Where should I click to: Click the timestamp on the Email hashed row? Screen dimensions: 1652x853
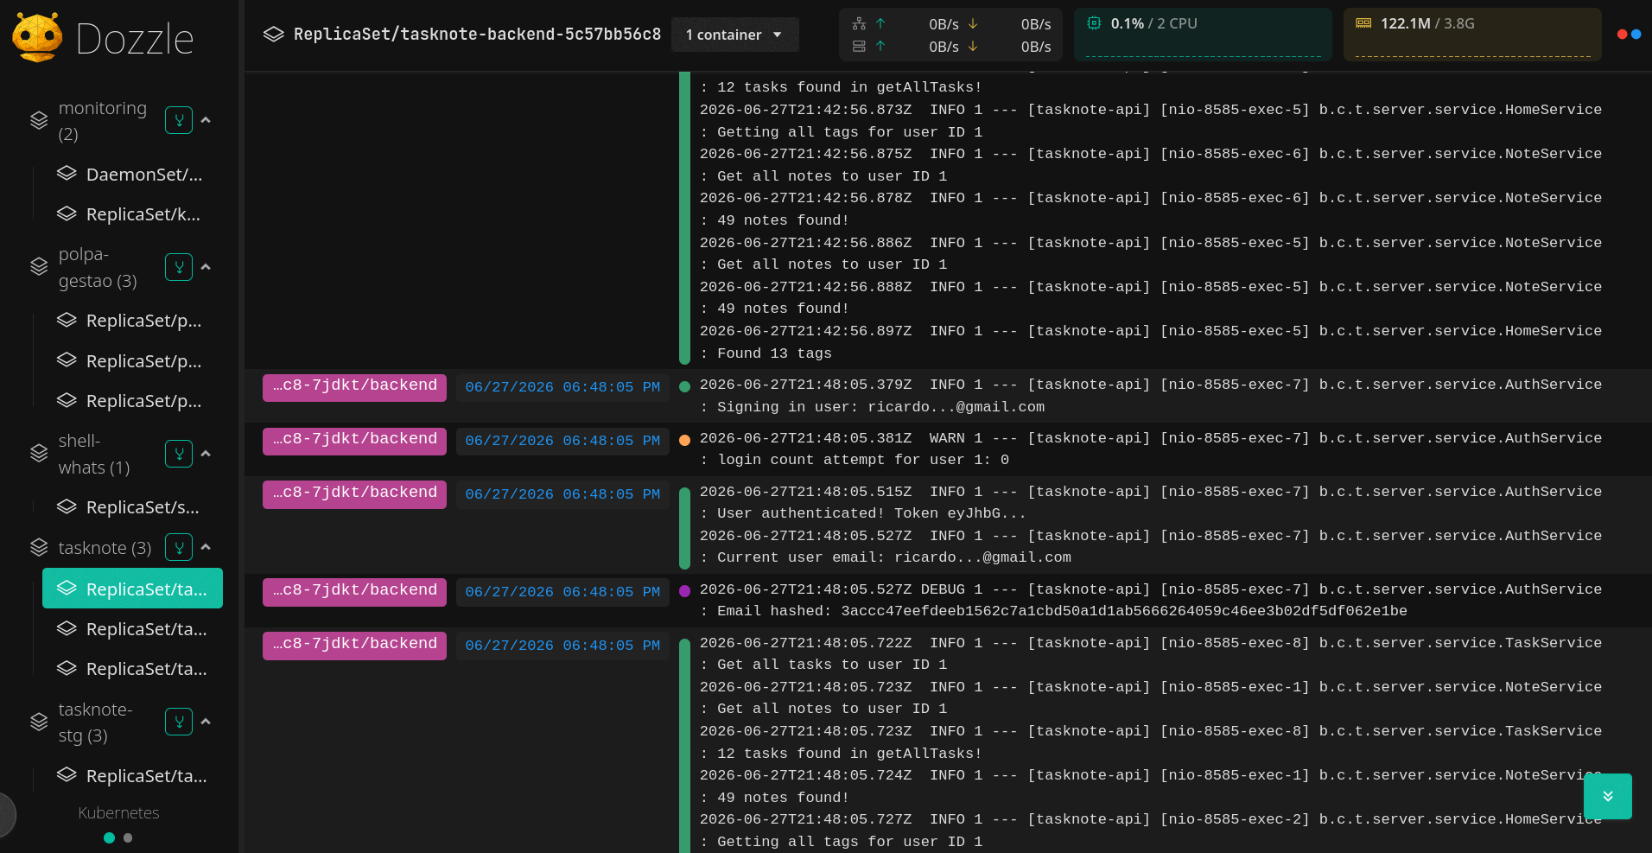click(562, 592)
